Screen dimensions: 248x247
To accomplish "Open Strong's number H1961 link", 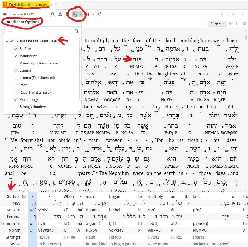I will click(44, 237).
